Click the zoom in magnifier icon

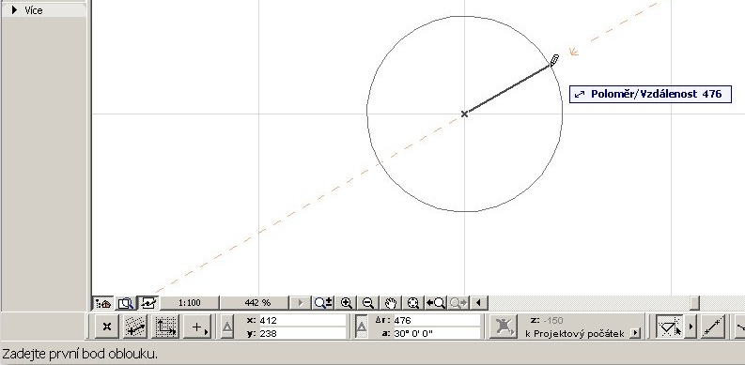(347, 303)
